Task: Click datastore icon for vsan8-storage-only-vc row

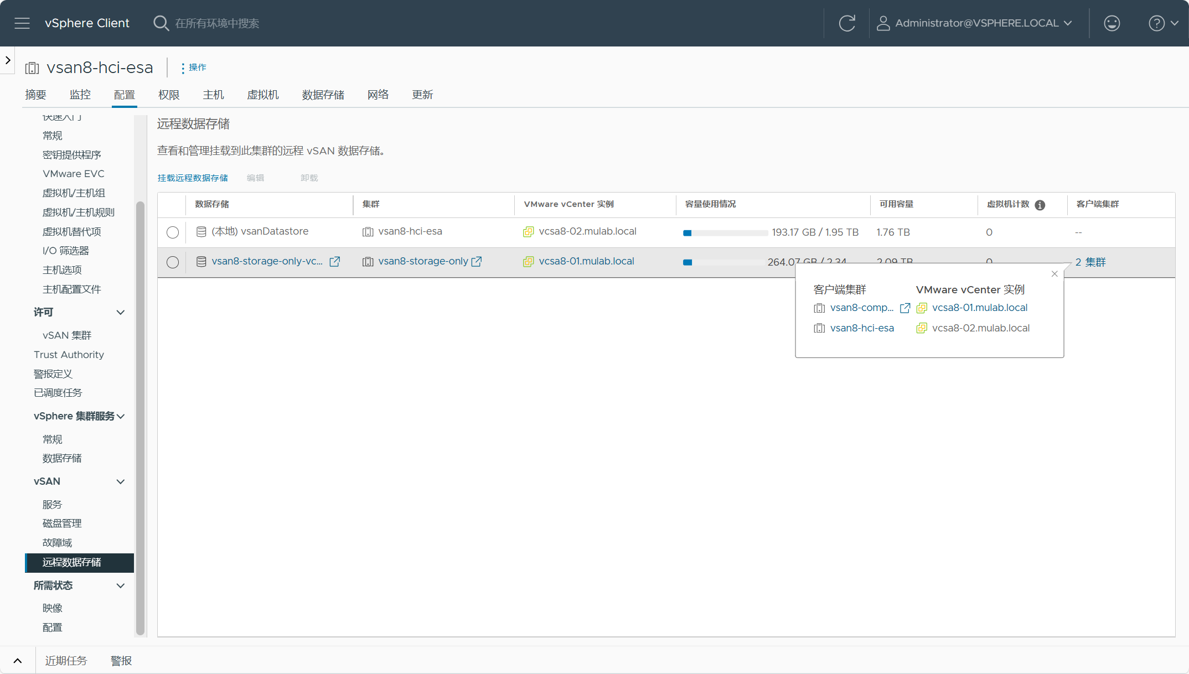Action: (201, 262)
